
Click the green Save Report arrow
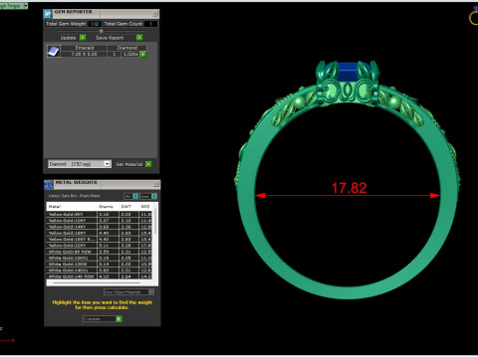point(139,38)
